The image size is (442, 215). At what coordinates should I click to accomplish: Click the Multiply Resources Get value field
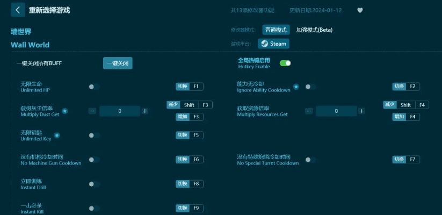336,111
